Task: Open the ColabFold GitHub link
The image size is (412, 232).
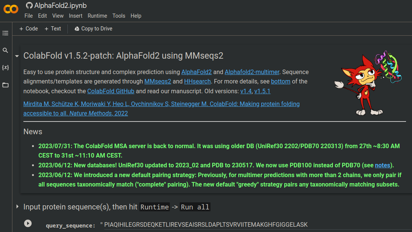Action: pyautogui.click(x=111, y=91)
